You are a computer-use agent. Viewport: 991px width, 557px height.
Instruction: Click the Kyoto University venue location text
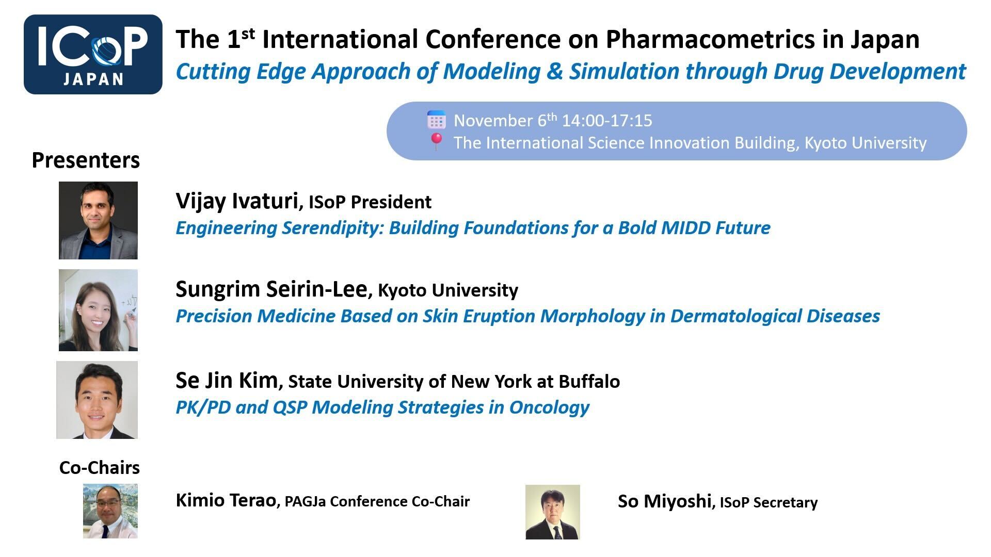pyautogui.click(x=690, y=142)
